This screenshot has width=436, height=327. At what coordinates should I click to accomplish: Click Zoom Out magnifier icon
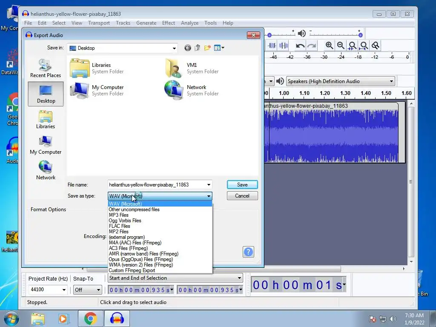[x=341, y=46]
